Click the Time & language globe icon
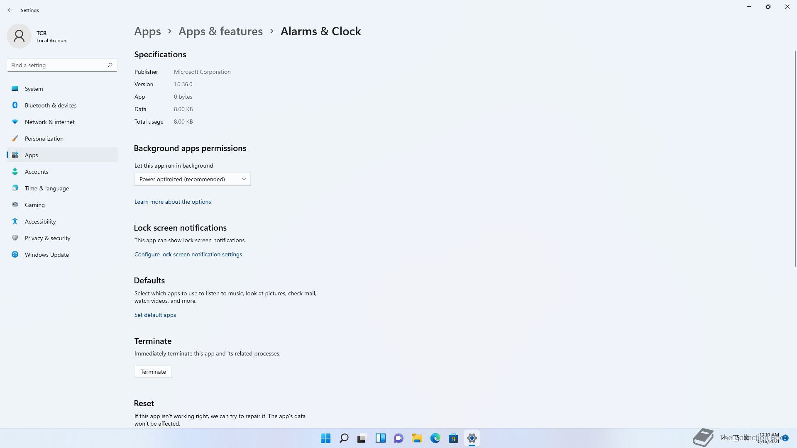 pyautogui.click(x=15, y=188)
